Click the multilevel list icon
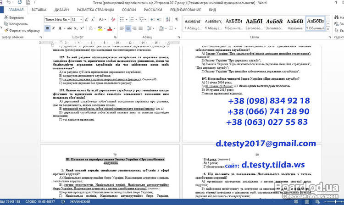The width and height of the screenshot is (344, 205). pyautogui.click(x=141, y=20)
